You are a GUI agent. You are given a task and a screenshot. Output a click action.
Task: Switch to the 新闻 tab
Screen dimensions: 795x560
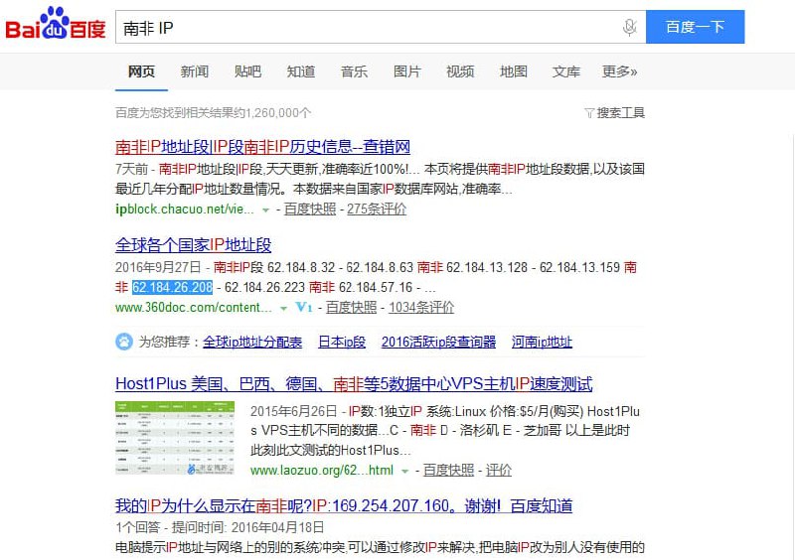tap(195, 71)
